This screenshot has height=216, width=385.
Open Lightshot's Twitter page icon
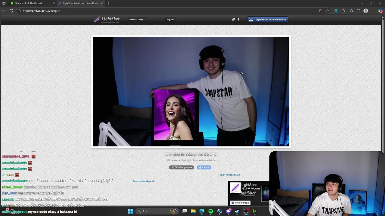coord(233,19)
